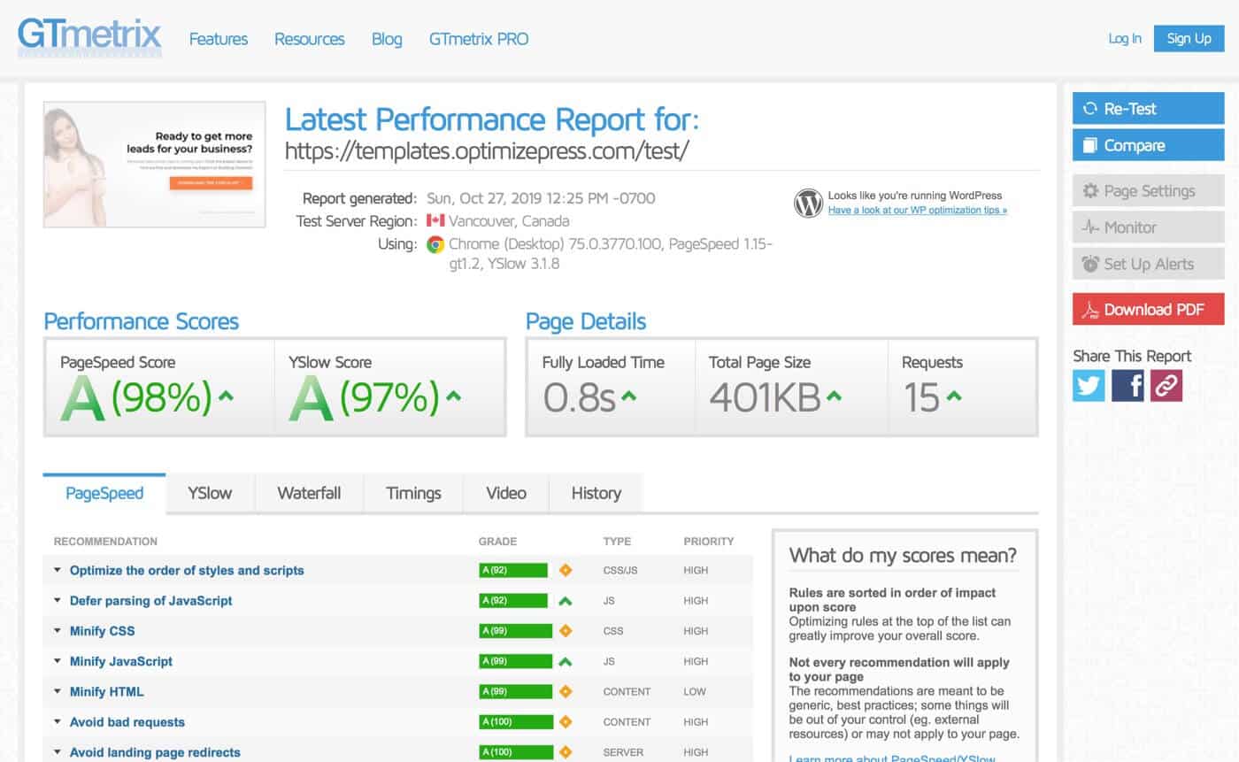The image size is (1239, 762).
Task: Click the Avoid bad requests title
Action: pyautogui.click(x=127, y=722)
